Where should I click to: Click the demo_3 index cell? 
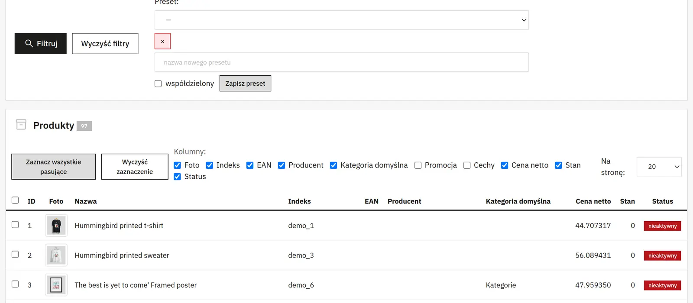pos(301,255)
